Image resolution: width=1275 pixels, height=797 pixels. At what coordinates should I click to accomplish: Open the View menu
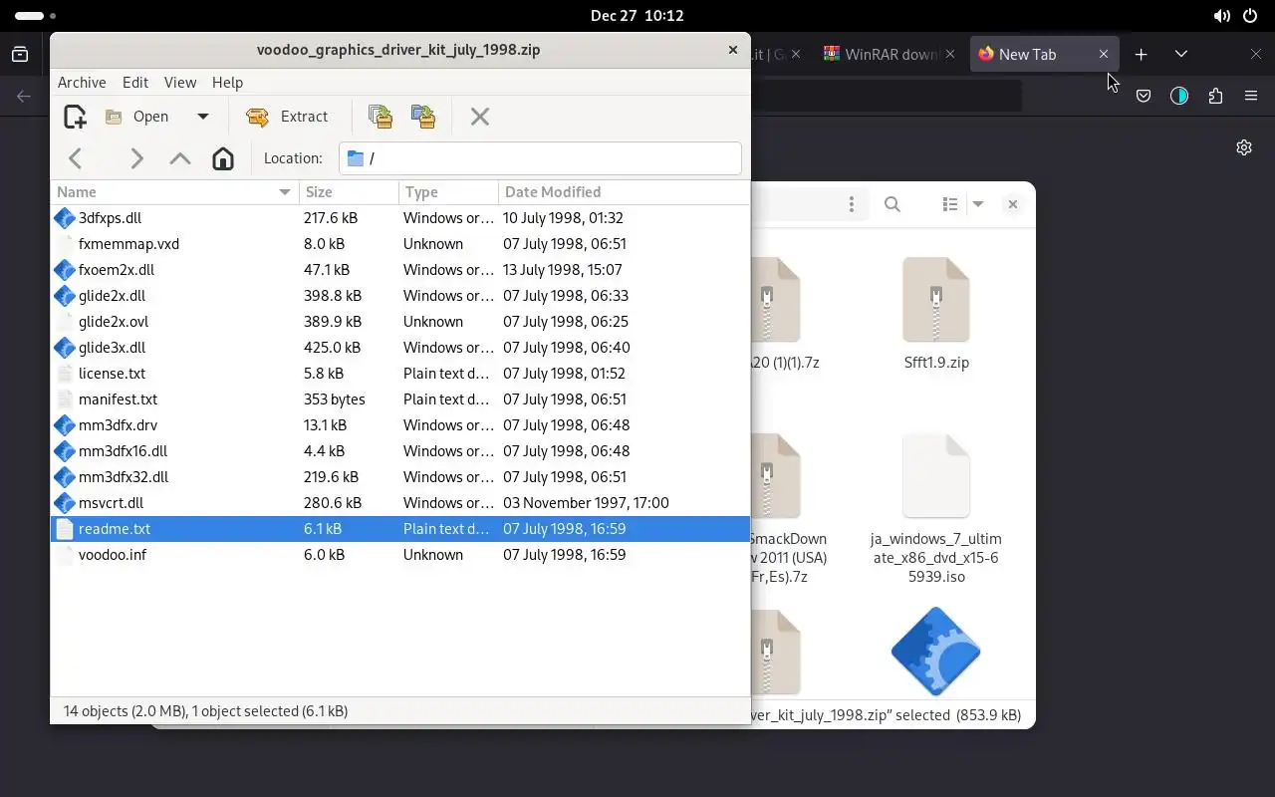click(x=180, y=83)
